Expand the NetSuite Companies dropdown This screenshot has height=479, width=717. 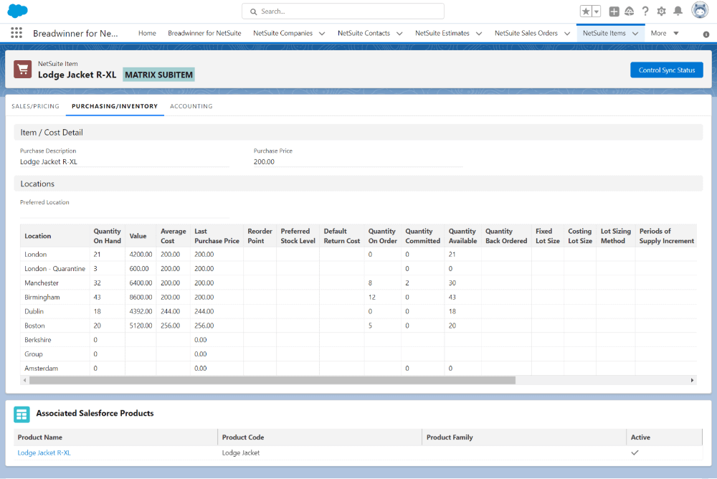point(321,33)
